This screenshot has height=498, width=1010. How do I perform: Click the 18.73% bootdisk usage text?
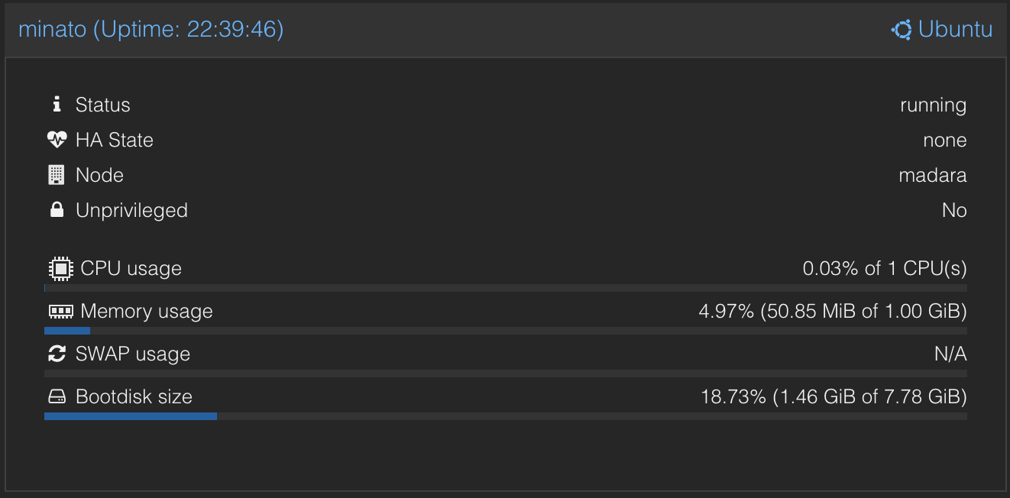[834, 396]
